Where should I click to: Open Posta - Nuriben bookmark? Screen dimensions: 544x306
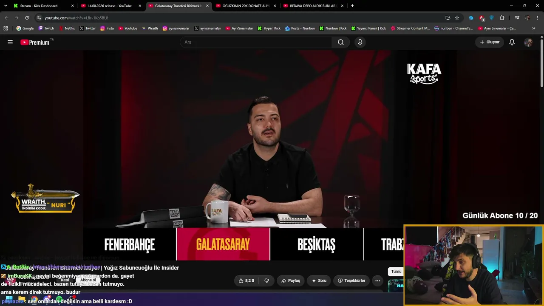pos(300,28)
